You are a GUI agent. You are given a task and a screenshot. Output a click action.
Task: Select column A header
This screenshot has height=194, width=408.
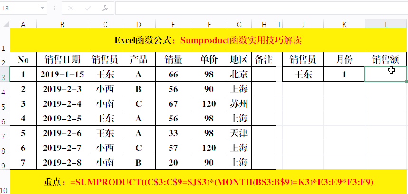pyautogui.click(x=23, y=24)
